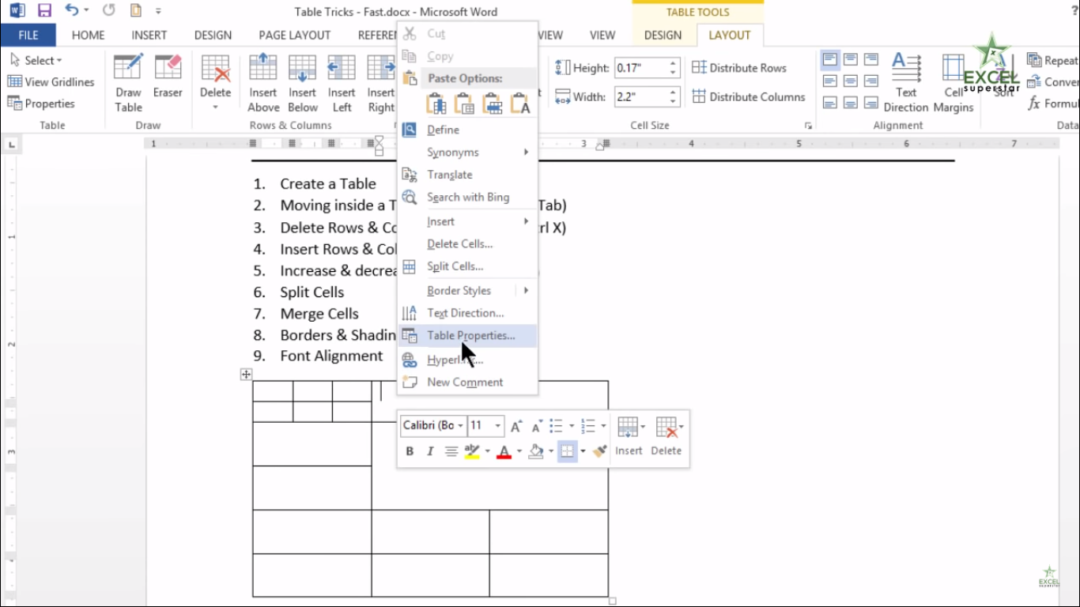
Task: Choose Delete Cells... in context menu
Action: click(467, 243)
